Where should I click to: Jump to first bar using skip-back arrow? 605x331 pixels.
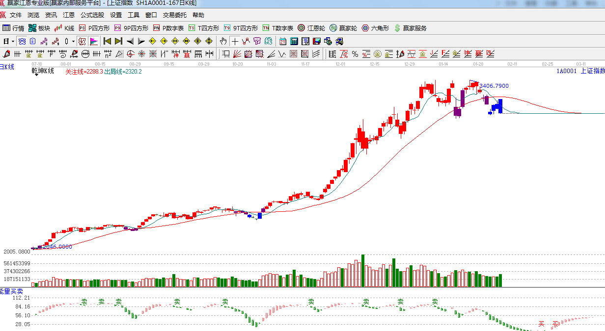(x=107, y=41)
